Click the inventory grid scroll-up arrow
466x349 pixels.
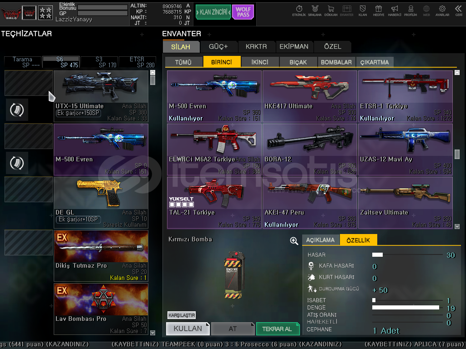pos(457,72)
